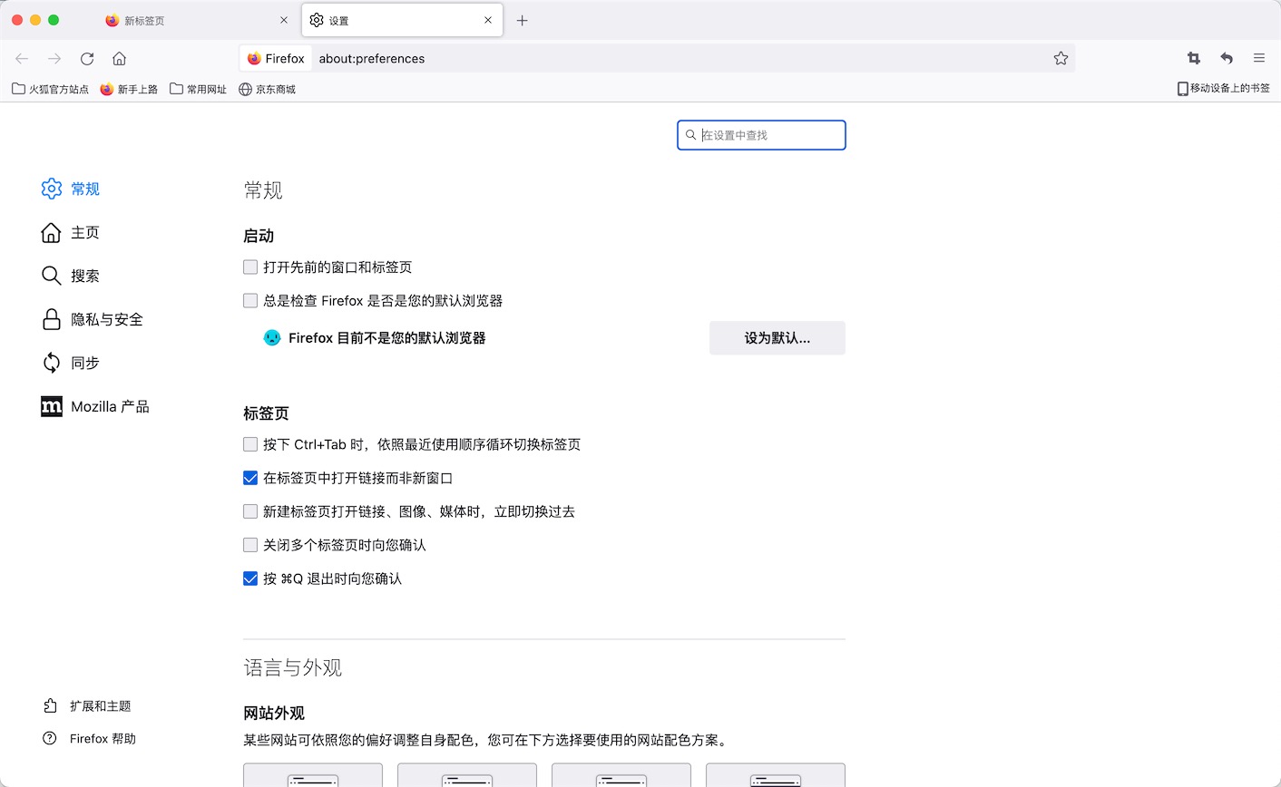This screenshot has height=787, width=1281.
Task: Open 扩展和主题 from sidebar bottom
Action: 87,705
